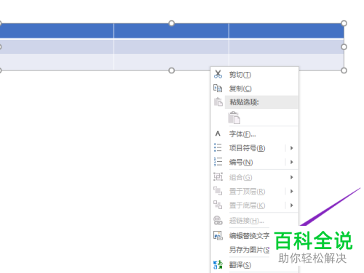Click the right cell in second table row

click(x=286, y=47)
